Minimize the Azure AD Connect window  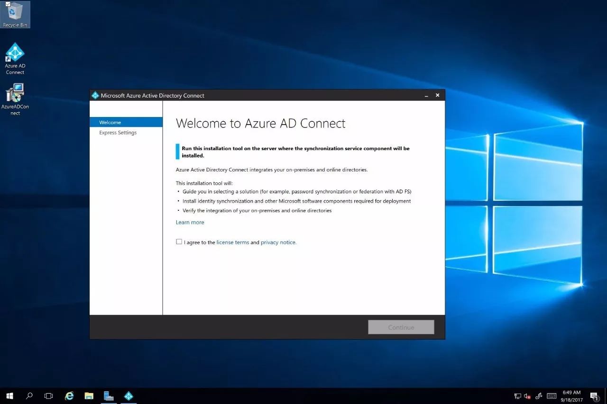click(426, 95)
